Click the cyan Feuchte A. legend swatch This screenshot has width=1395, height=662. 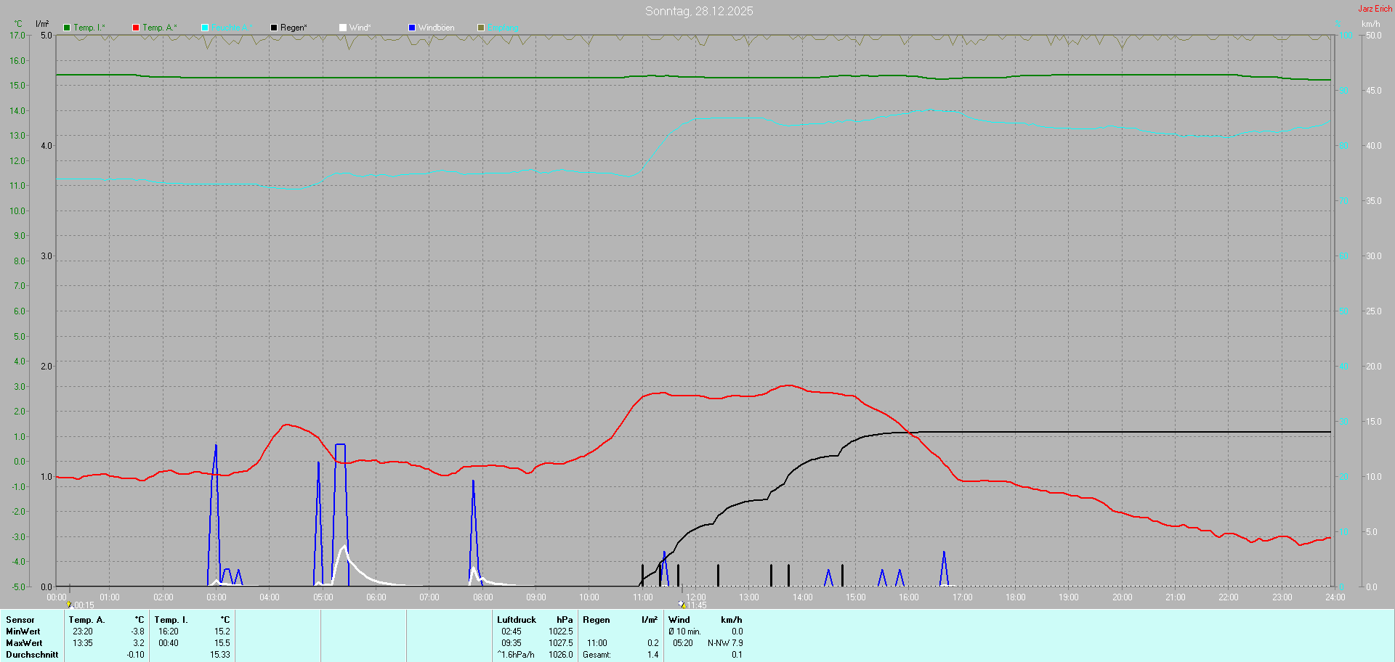point(205,28)
